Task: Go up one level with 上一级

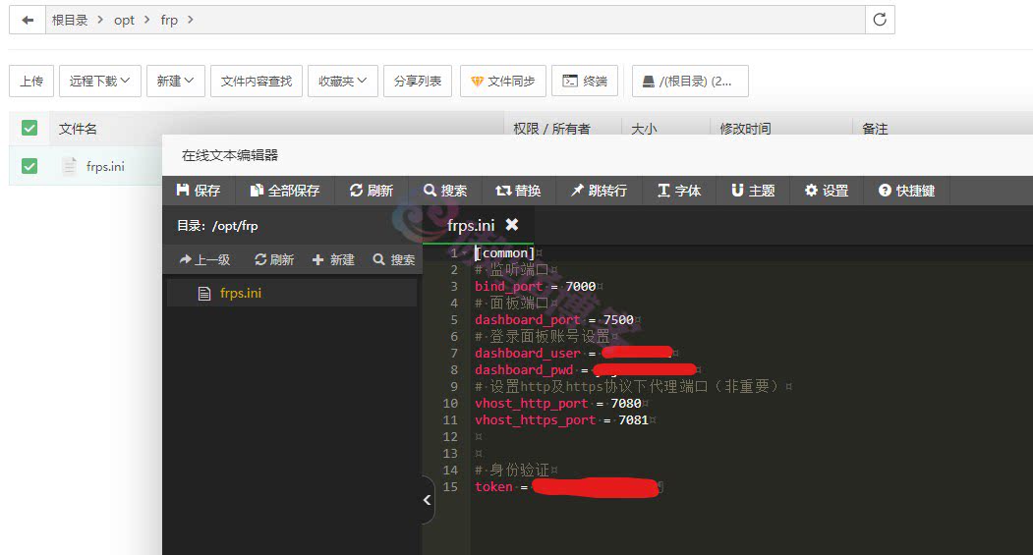Action: pyautogui.click(x=204, y=259)
